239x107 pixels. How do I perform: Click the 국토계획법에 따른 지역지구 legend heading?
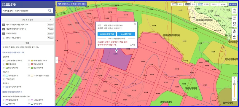[x=13, y=52]
